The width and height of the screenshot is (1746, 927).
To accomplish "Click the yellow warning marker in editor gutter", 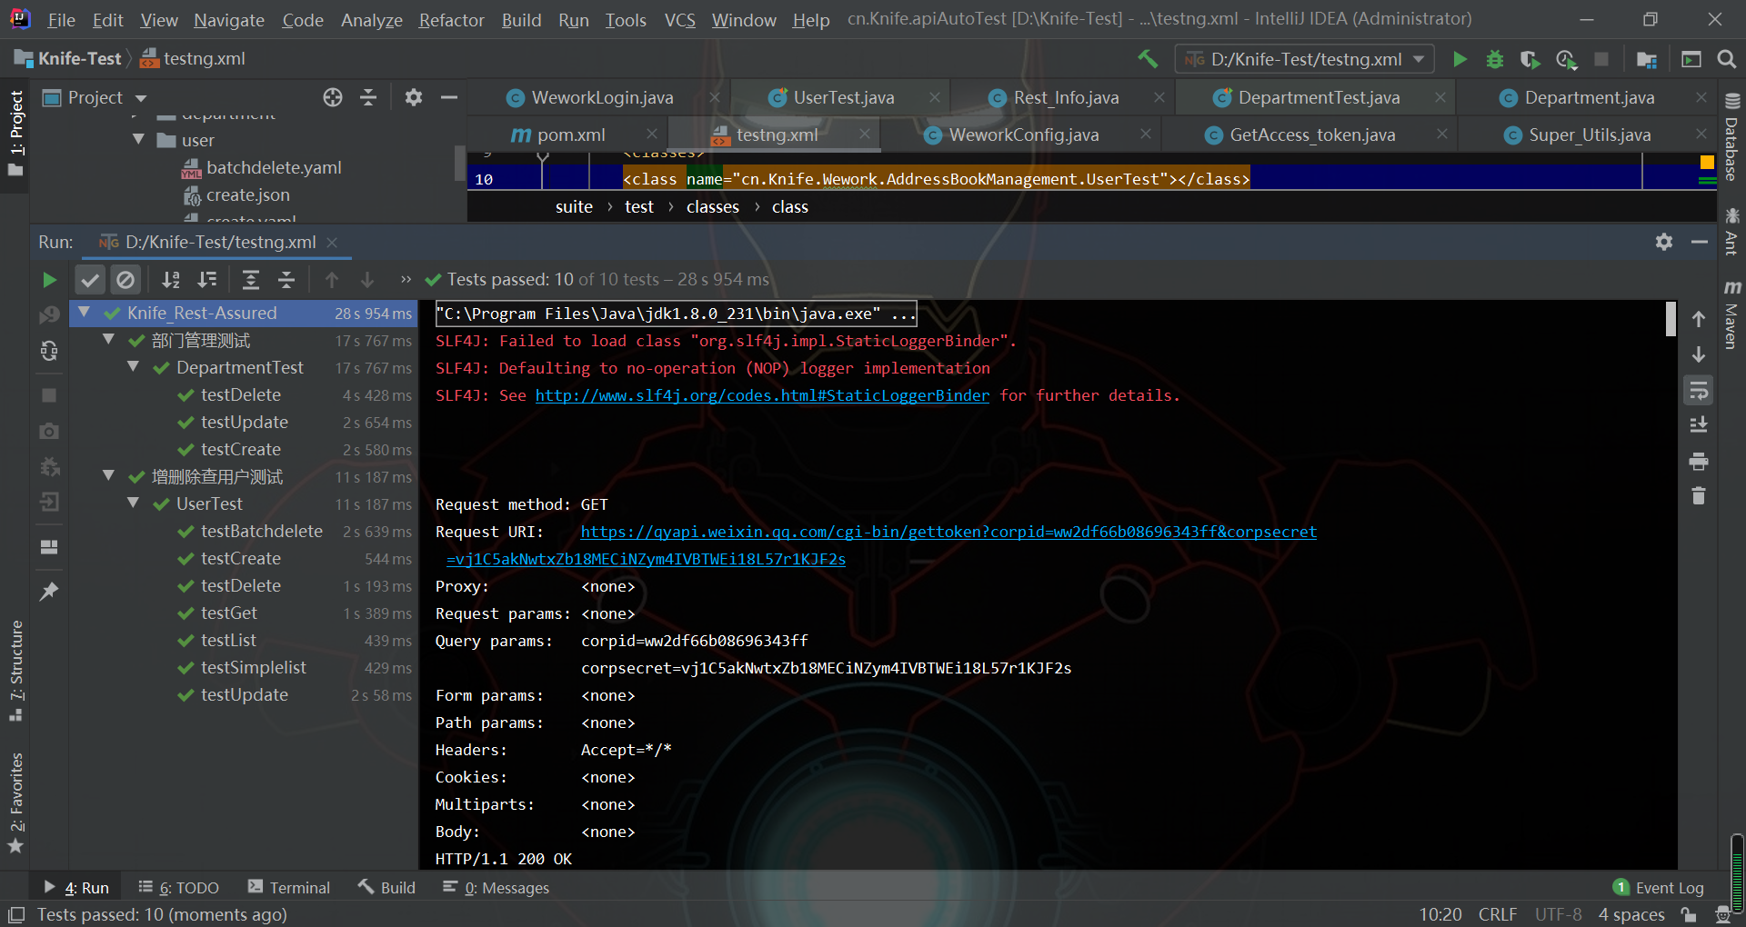I will (1707, 163).
